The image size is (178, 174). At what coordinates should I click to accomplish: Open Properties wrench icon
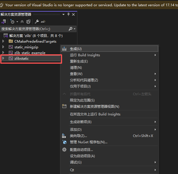pyautogui.click(x=37, y=22)
